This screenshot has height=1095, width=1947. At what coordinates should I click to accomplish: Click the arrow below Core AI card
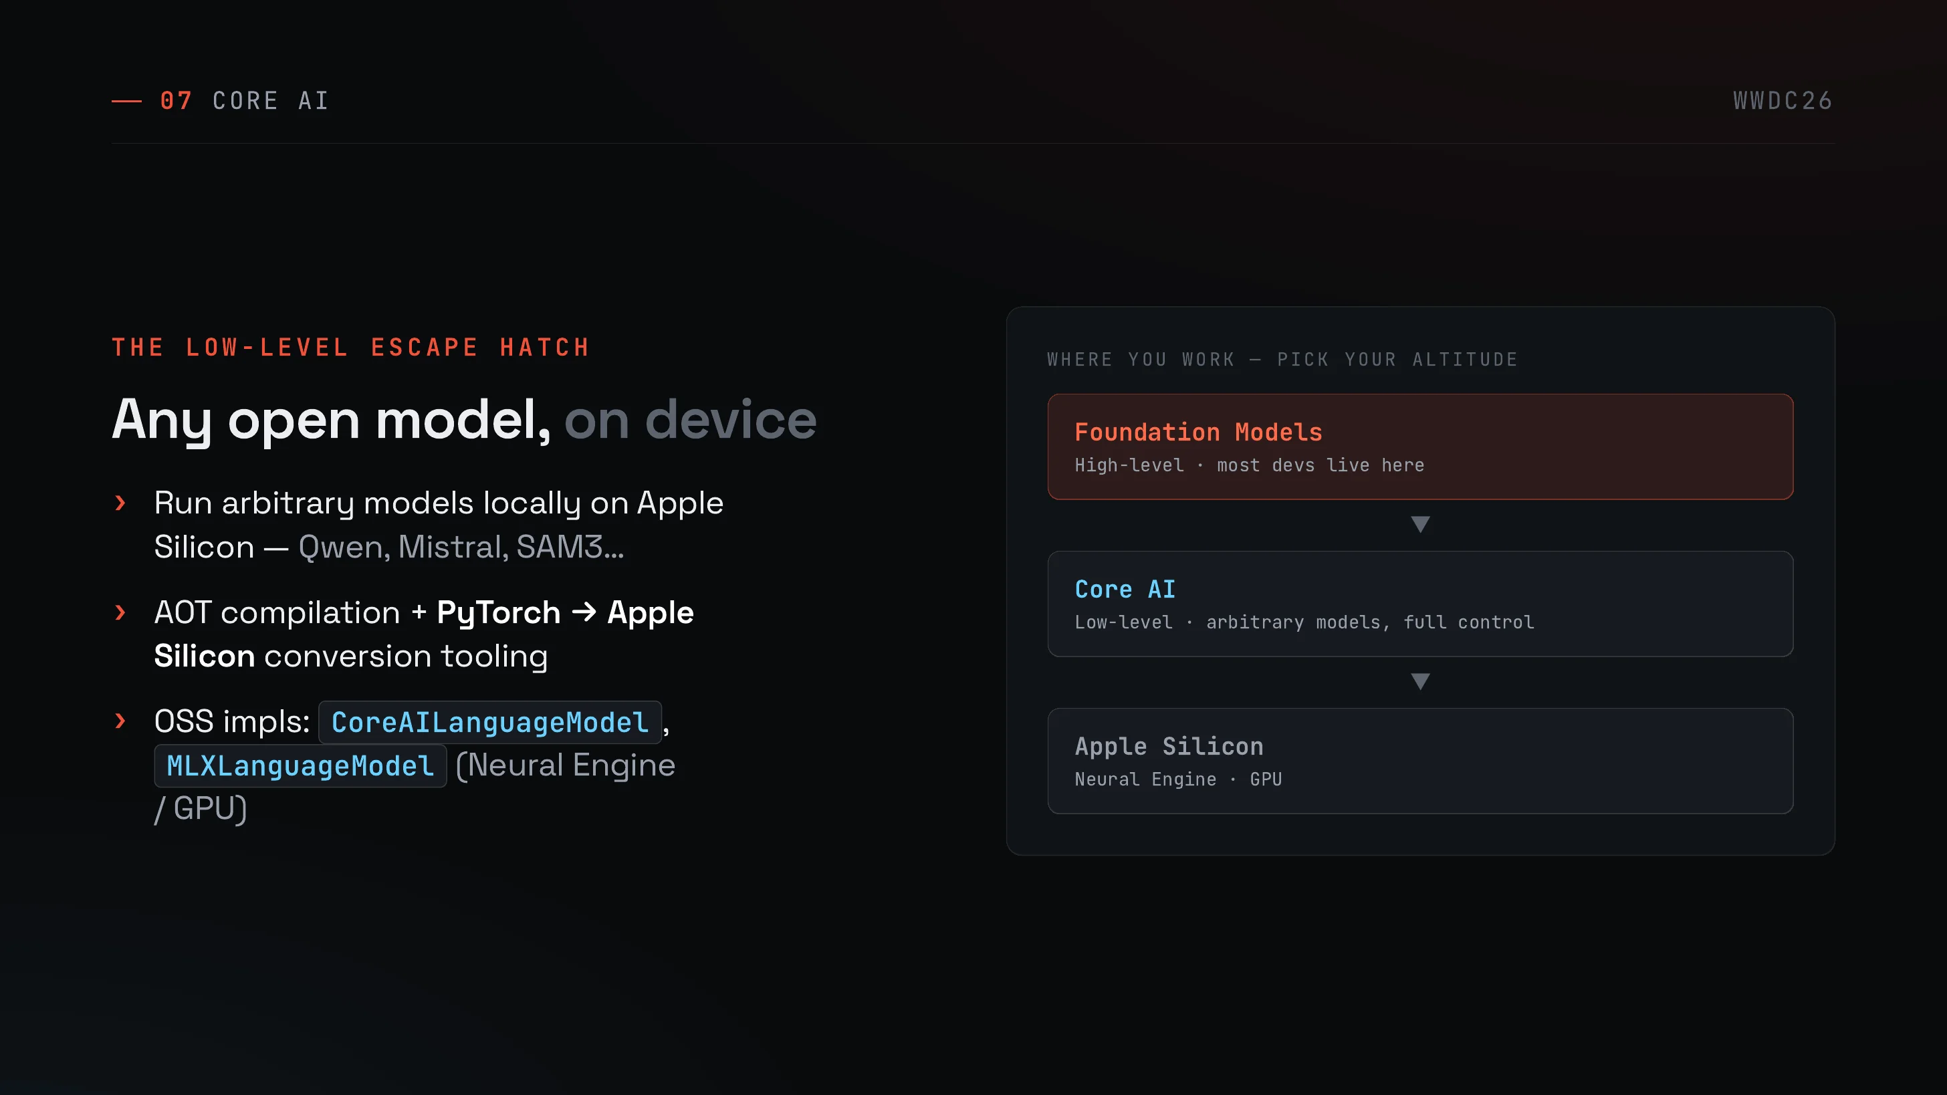pyautogui.click(x=1420, y=682)
